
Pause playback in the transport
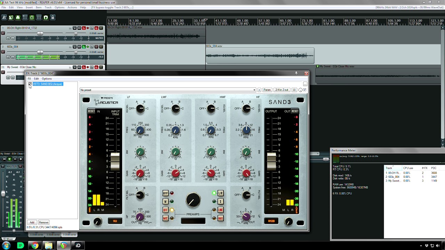pos(15,159)
